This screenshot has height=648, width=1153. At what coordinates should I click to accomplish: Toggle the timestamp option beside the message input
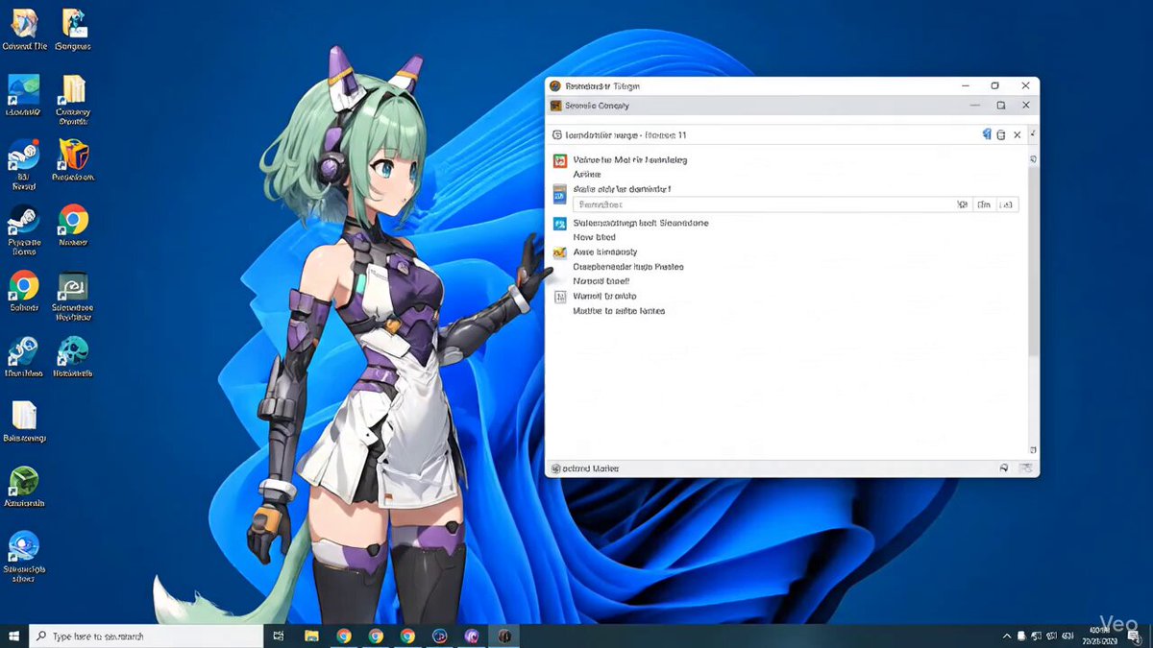pyautogui.click(x=983, y=204)
